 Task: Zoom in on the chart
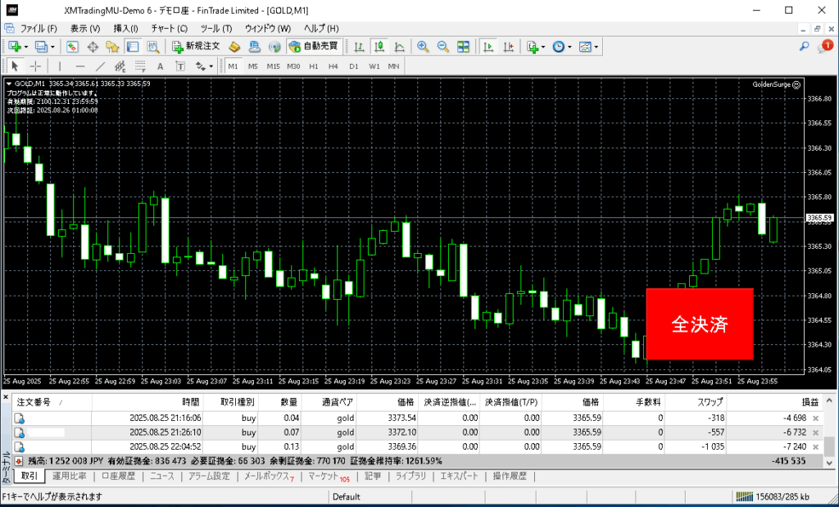[x=423, y=47]
